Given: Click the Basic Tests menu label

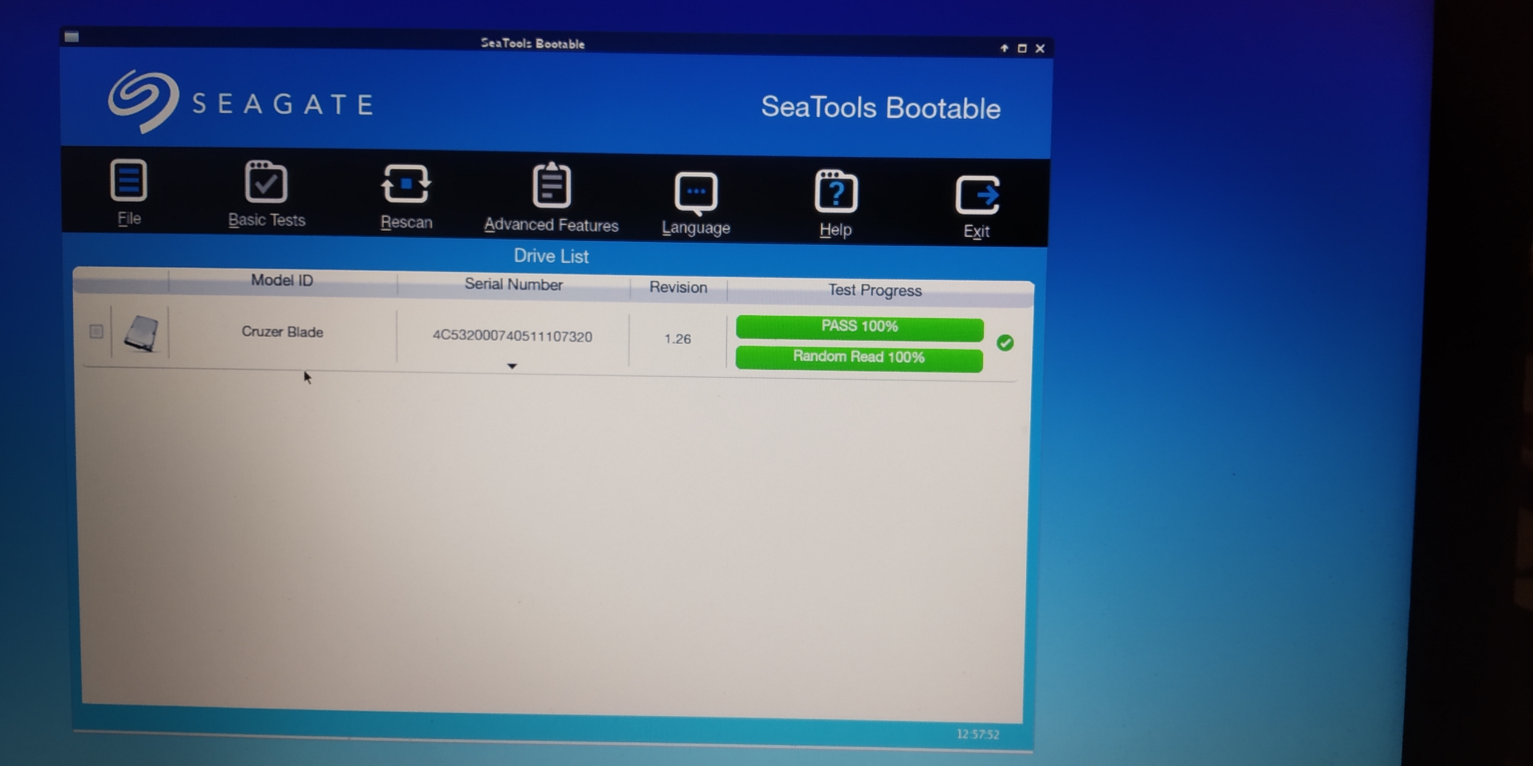Looking at the screenshot, I should click(267, 221).
